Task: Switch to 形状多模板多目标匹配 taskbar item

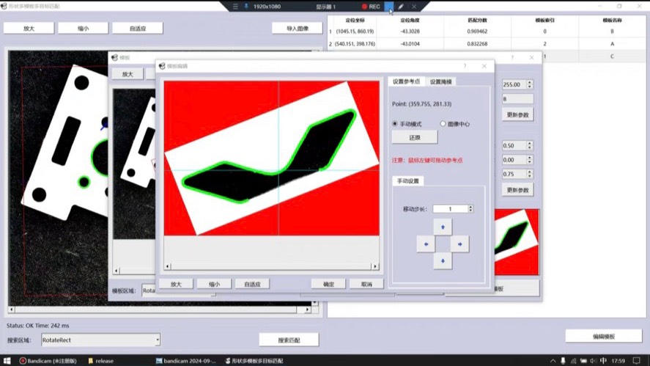Action: pos(254,361)
